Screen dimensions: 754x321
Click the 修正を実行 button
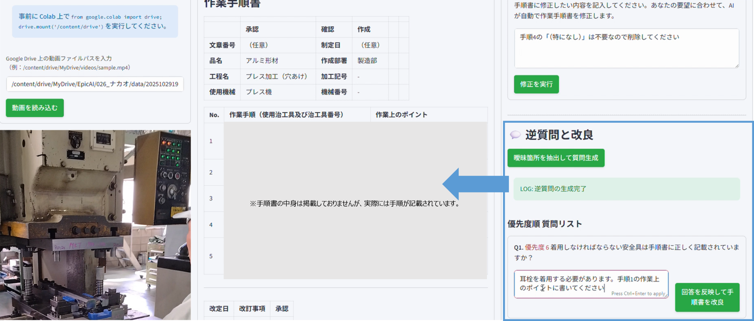(x=536, y=84)
